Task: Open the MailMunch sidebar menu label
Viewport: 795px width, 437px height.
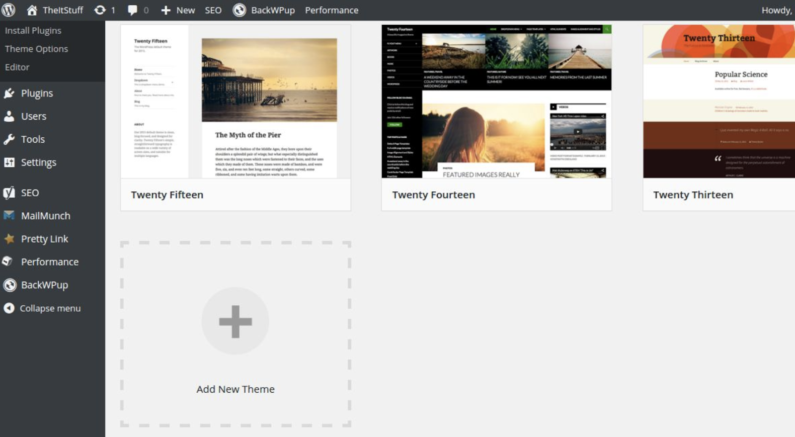Action: tap(46, 216)
